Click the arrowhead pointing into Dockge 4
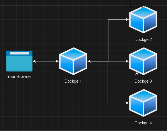Viewport: 167px width, 131px height. pyautogui.click(x=127, y=103)
